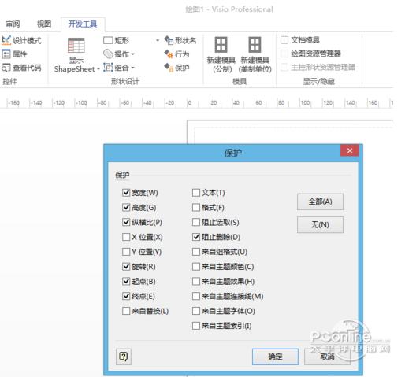Select the 开发工具 (Developer) tab

[83, 24]
